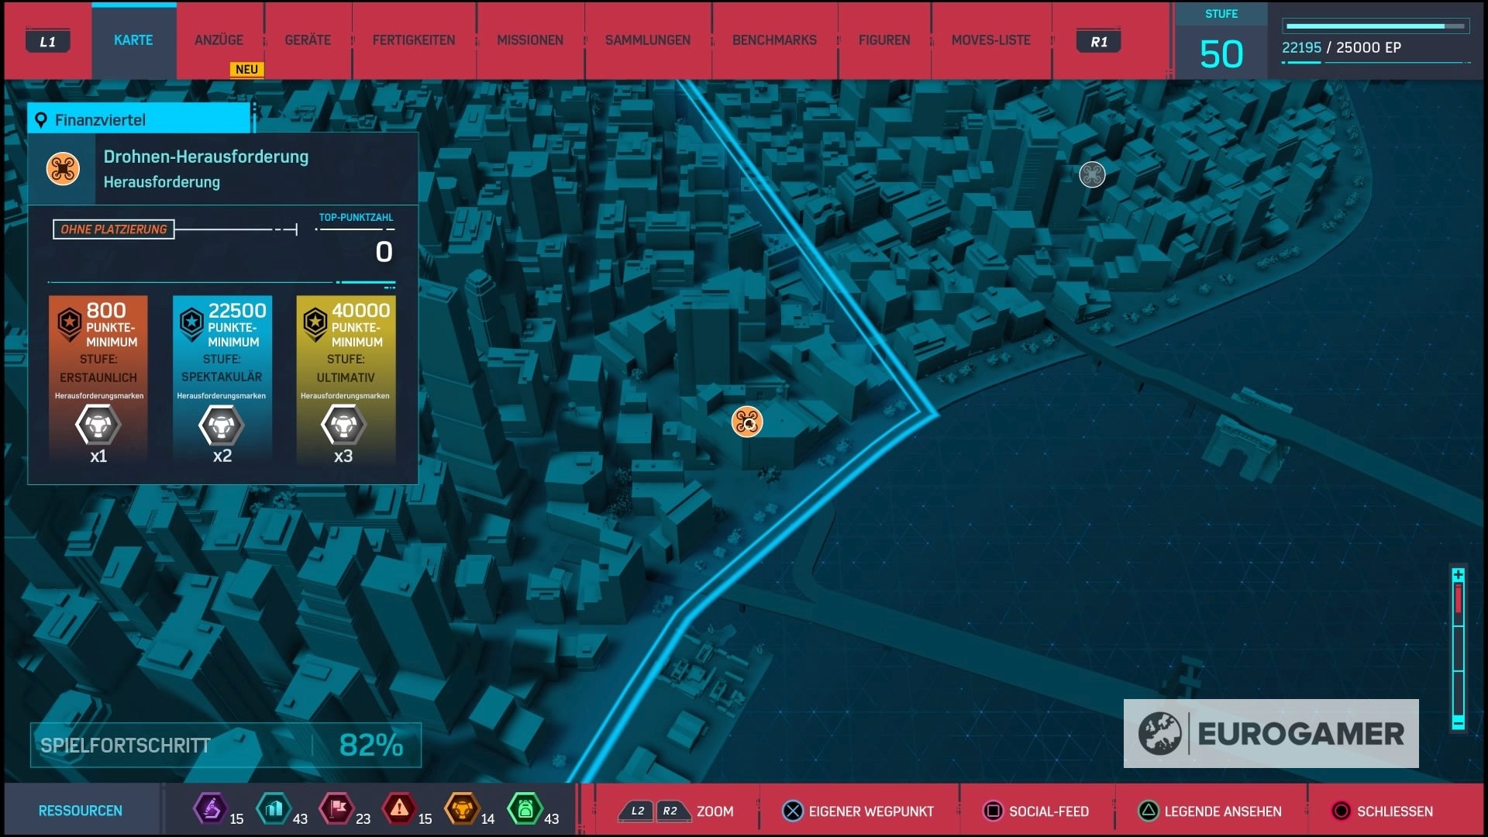The height and width of the screenshot is (837, 1488).
Task: Click the EP experience progress bar
Action: coord(1376,26)
